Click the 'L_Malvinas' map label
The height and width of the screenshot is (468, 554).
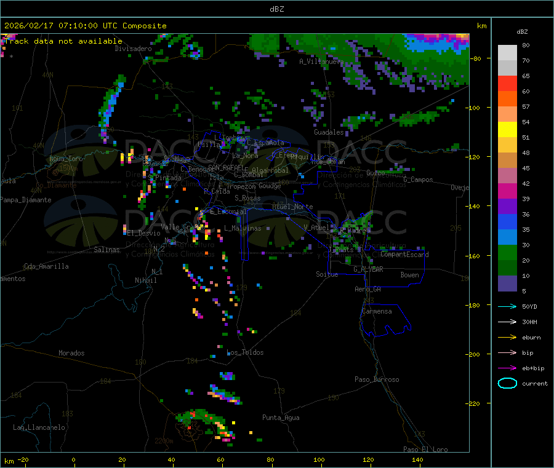pos(243,228)
